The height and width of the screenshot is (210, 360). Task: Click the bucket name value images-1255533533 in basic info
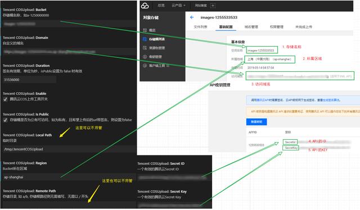click(262, 50)
